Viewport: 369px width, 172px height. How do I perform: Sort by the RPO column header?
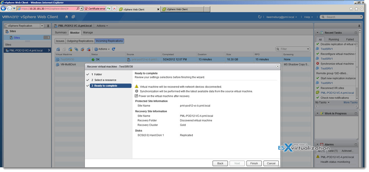pos(268,54)
